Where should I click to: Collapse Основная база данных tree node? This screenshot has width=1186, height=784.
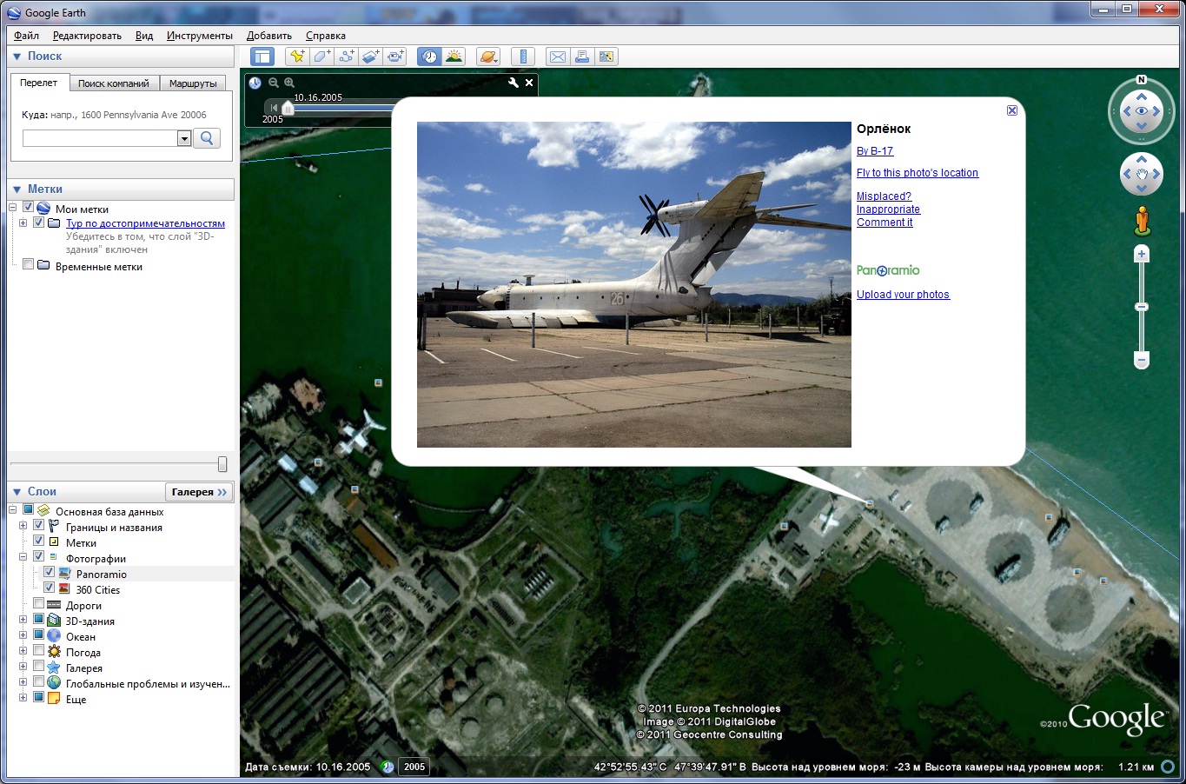point(13,510)
